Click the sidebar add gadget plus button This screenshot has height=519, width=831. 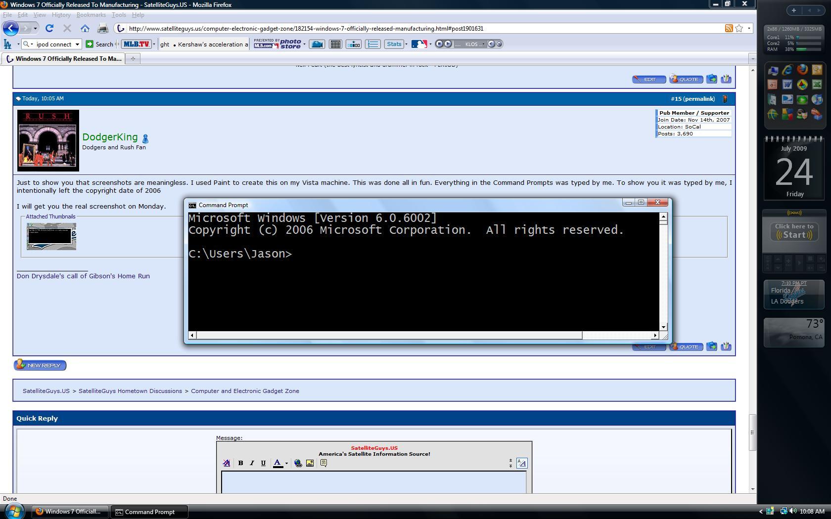pyautogui.click(x=793, y=10)
